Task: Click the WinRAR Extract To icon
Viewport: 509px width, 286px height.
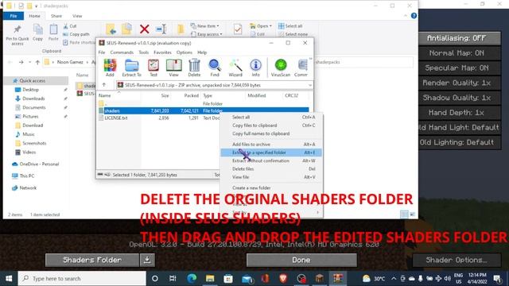Action: (131, 68)
